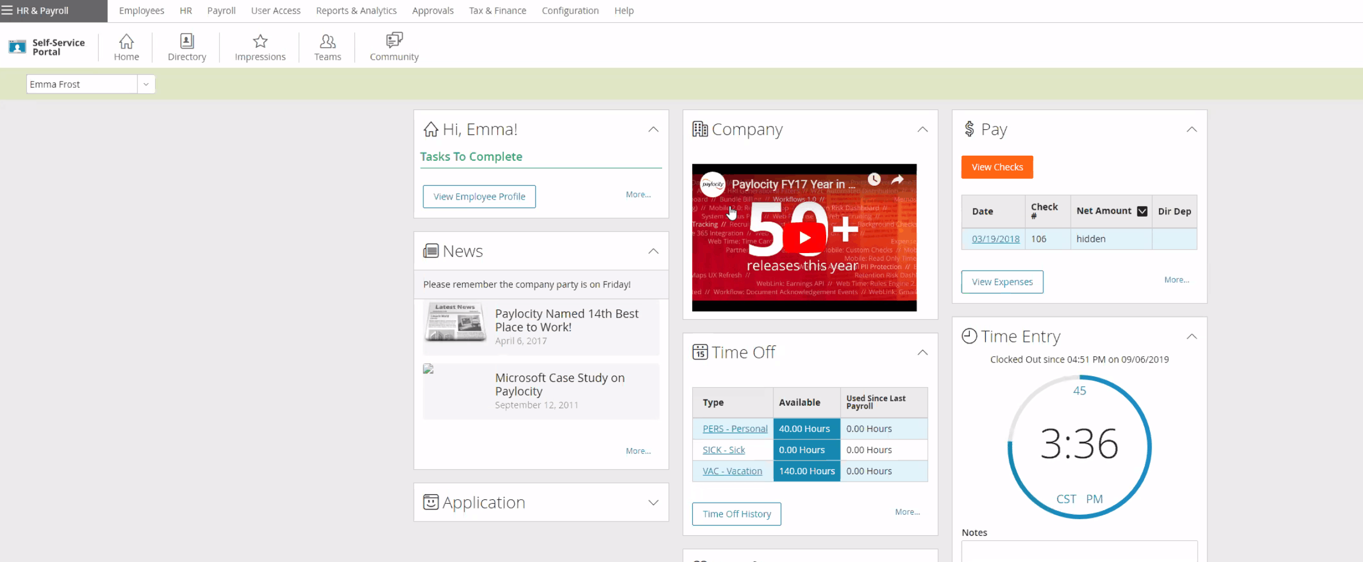Open the User Access menu
1363x562 pixels.
[x=276, y=10]
